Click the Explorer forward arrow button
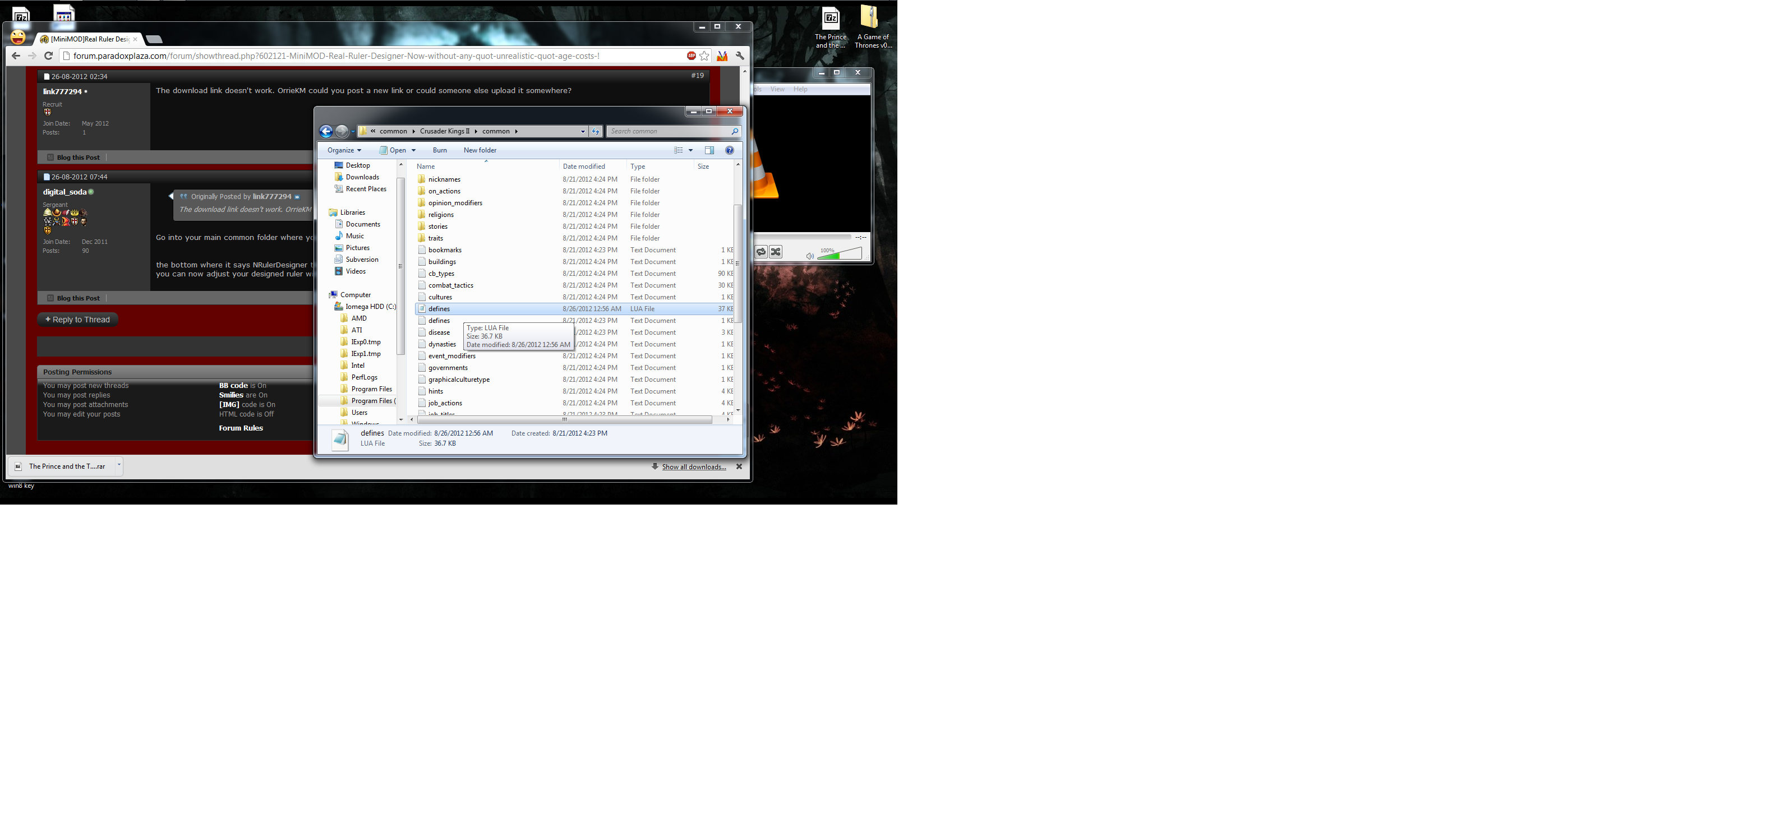 [x=342, y=131]
